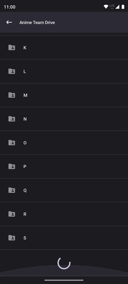The height and width of the screenshot is (284, 128).
Task: Click the shared folder icon for L
Action: (12, 71)
